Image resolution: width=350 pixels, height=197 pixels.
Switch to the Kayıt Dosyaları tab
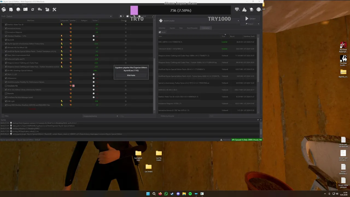pyautogui.click(x=192, y=28)
